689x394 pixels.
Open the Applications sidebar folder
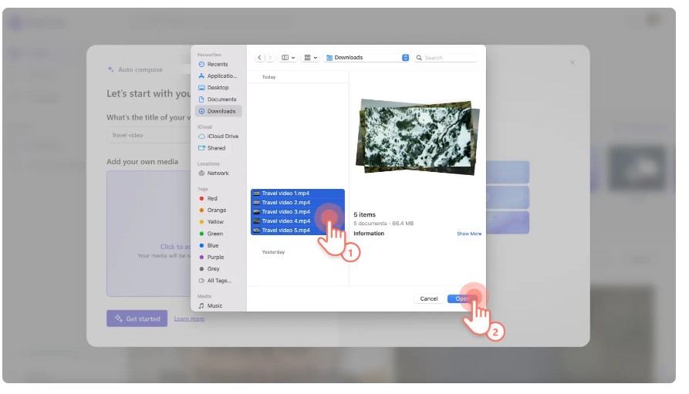pyautogui.click(x=218, y=76)
